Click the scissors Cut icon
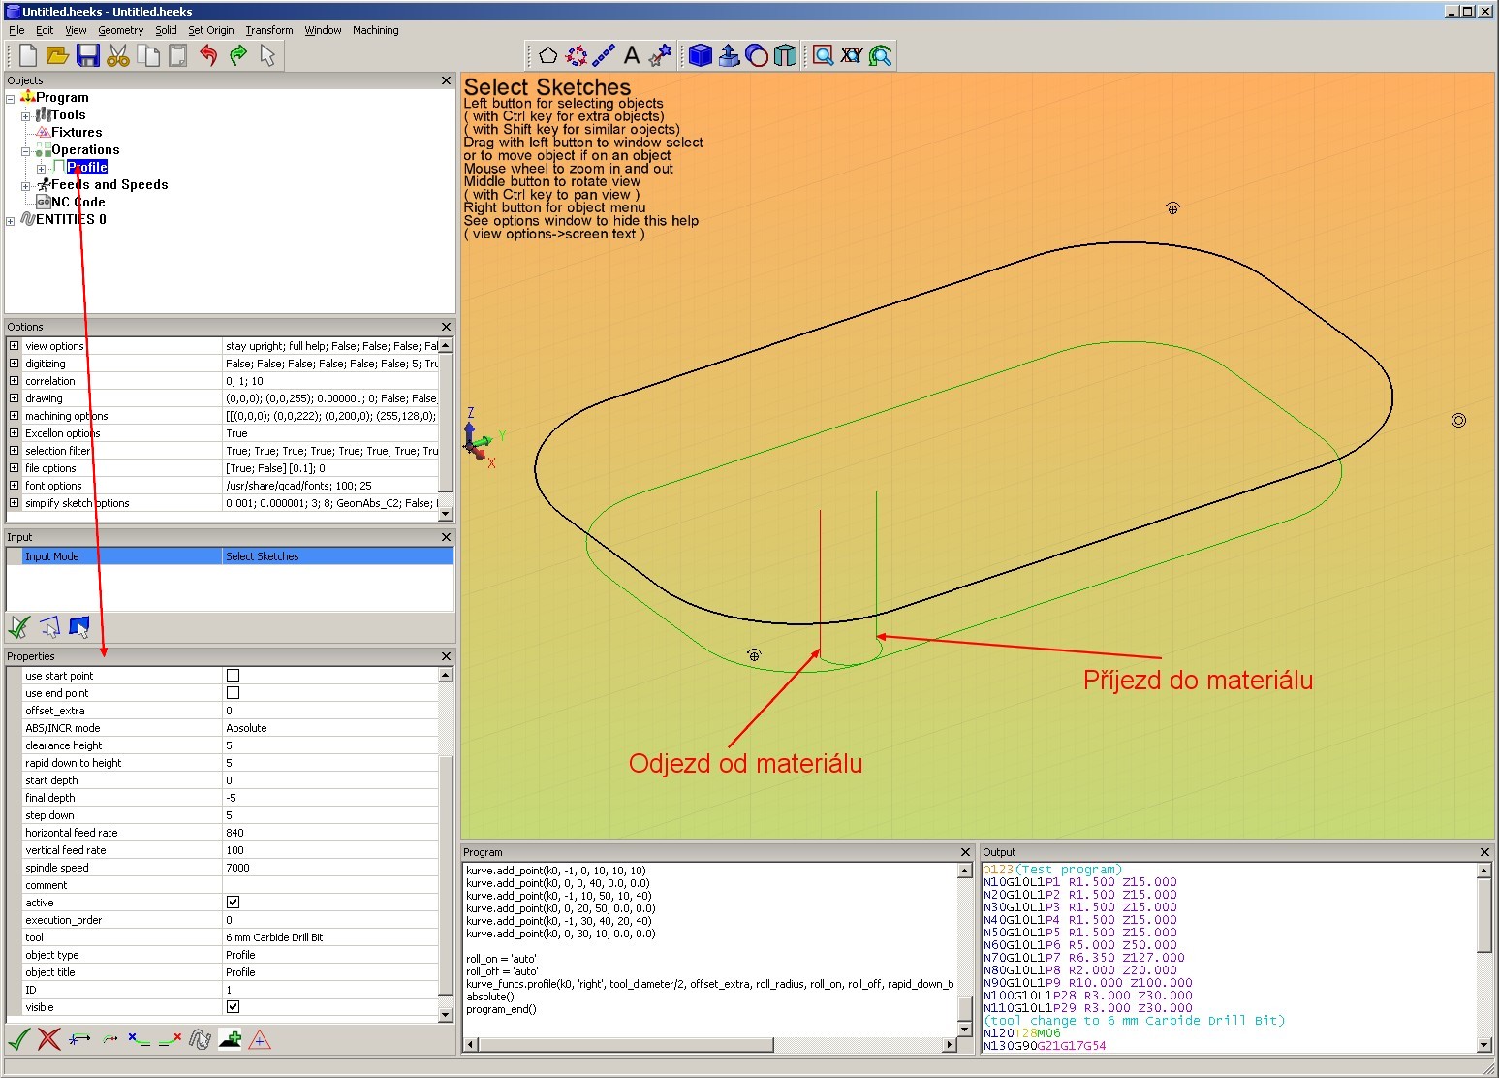 coord(118,56)
